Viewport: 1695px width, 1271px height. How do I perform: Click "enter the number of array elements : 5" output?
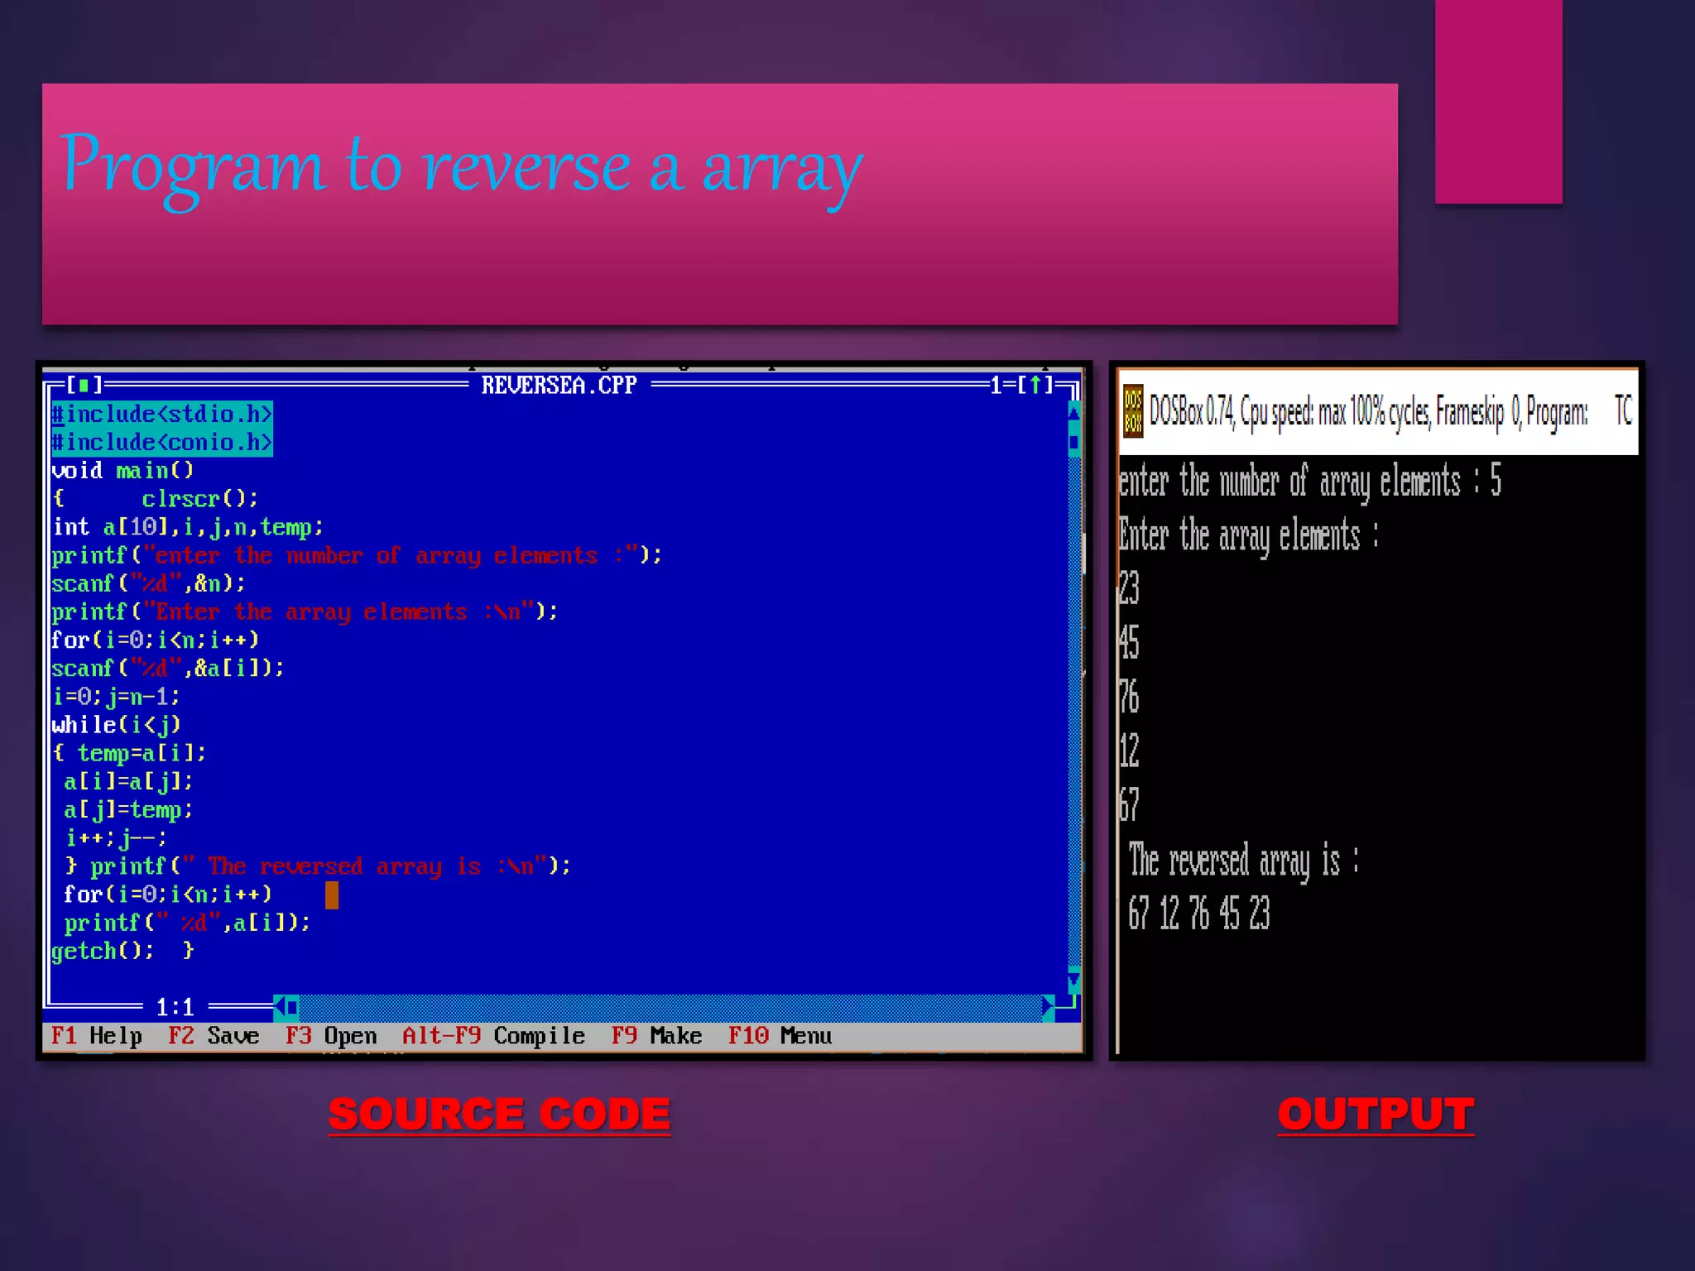[1309, 482]
